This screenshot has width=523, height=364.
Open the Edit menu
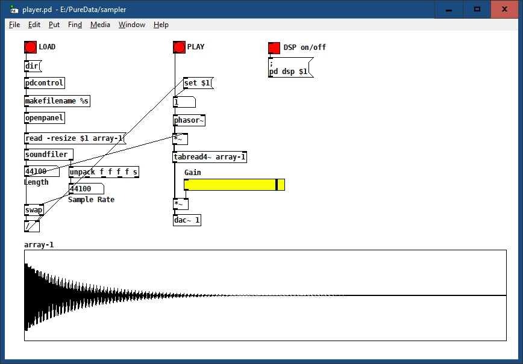click(34, 25)
